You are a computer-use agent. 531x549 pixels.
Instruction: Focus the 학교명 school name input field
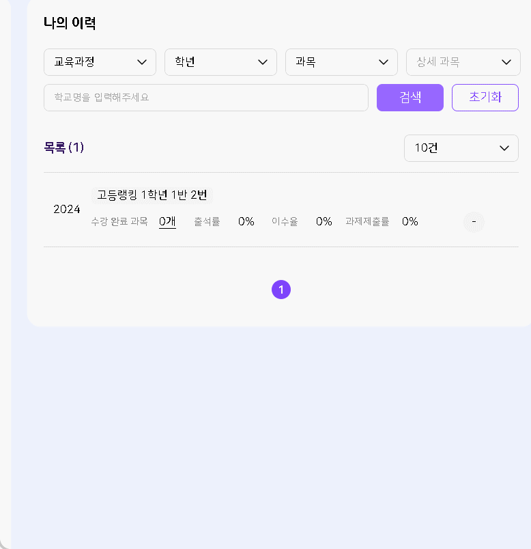[x=205, y=98]
